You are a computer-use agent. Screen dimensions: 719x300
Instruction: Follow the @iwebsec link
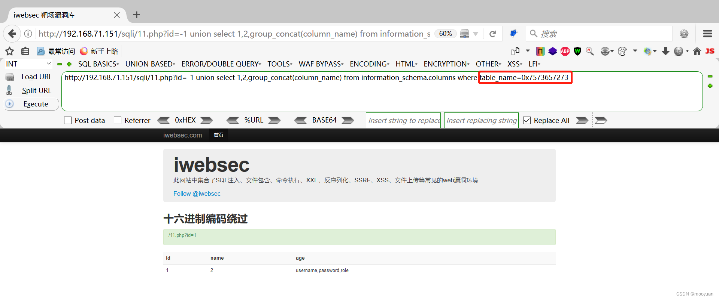pyautogui.click(x=197, y=194)
